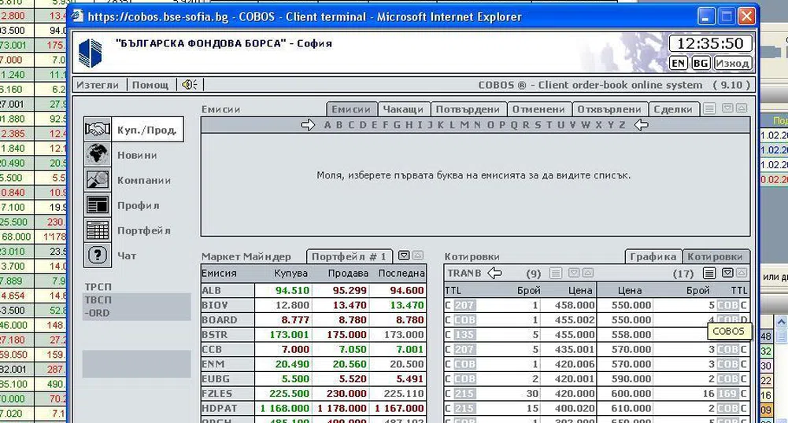This screenshot has width=788, height=423.
Task: Switch interface language to EN
Action: pyautogui.click(x=679, y=64)
